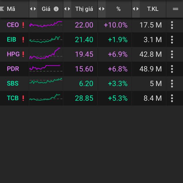Select the HPG ticker symbol
Image resolution: width=183 pixels, height=183 pixels.
pos(13,54)
